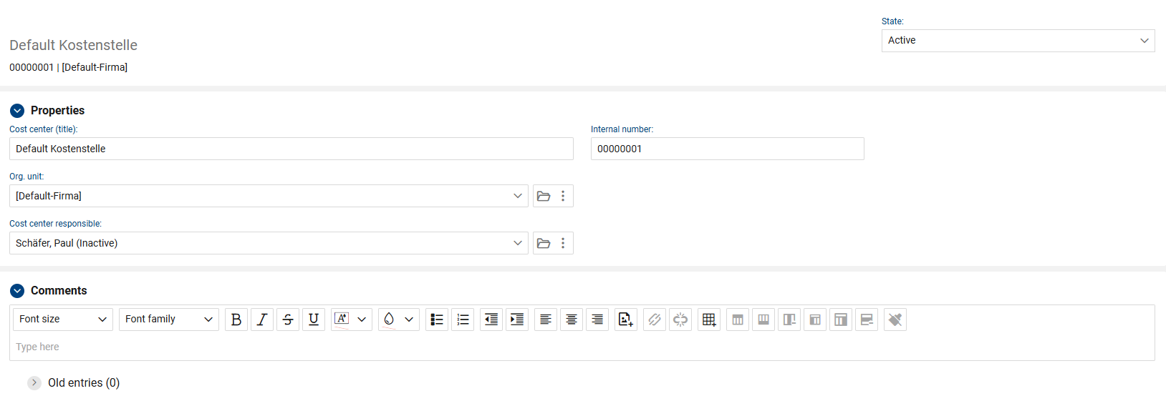Collapse the Properties section
1166x416 pixels.
coord(17,111)
